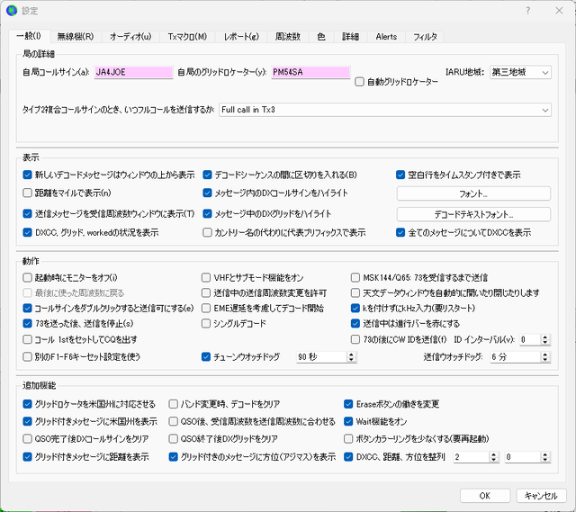This screenshot has width=576, height=512.
Task: Click the デコードテキストフォント... button
Action: 473,214
